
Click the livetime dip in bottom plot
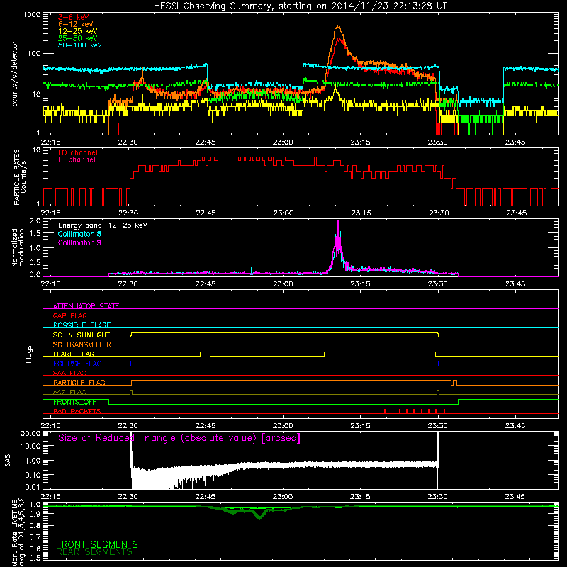(259, 517)
